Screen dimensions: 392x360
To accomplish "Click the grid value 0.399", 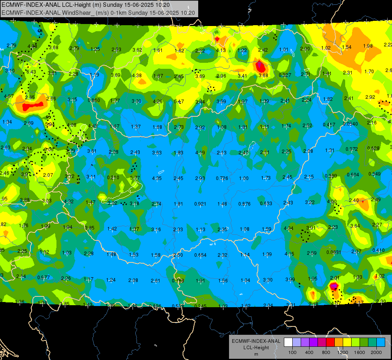I will [x=331, y=176].
